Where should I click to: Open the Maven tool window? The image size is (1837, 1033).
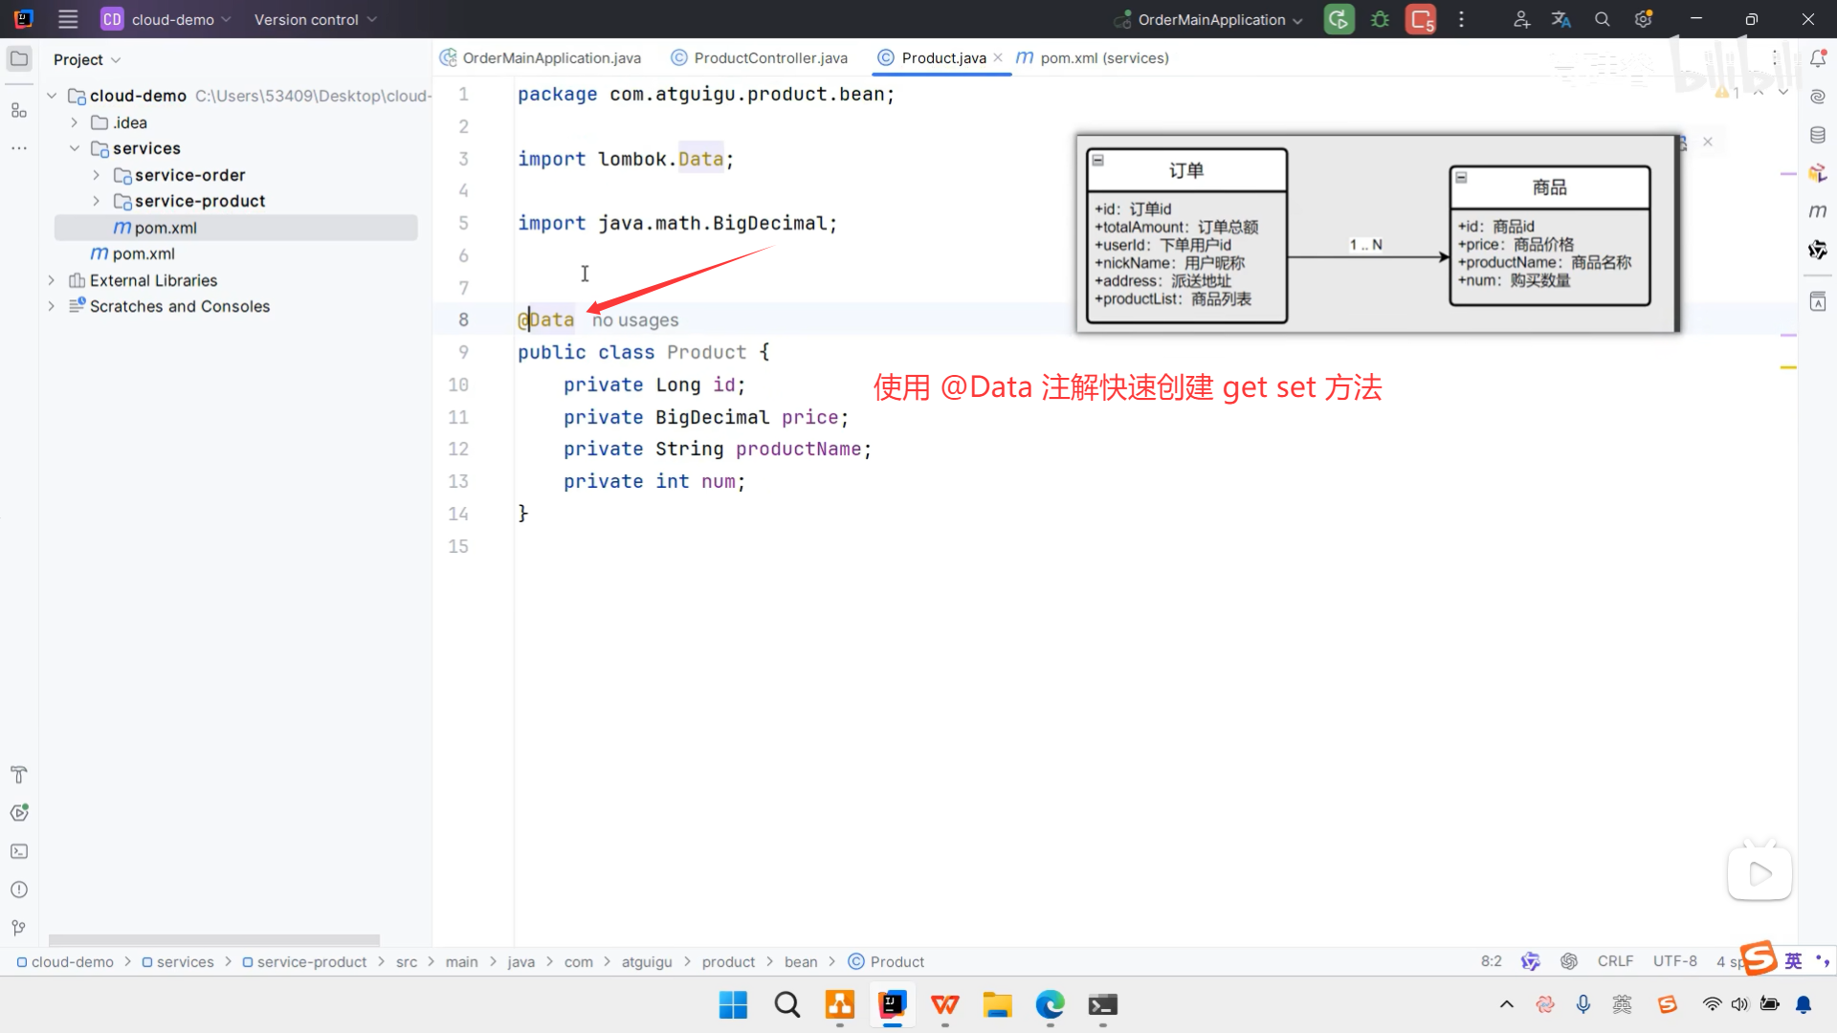pos(1818,211)
